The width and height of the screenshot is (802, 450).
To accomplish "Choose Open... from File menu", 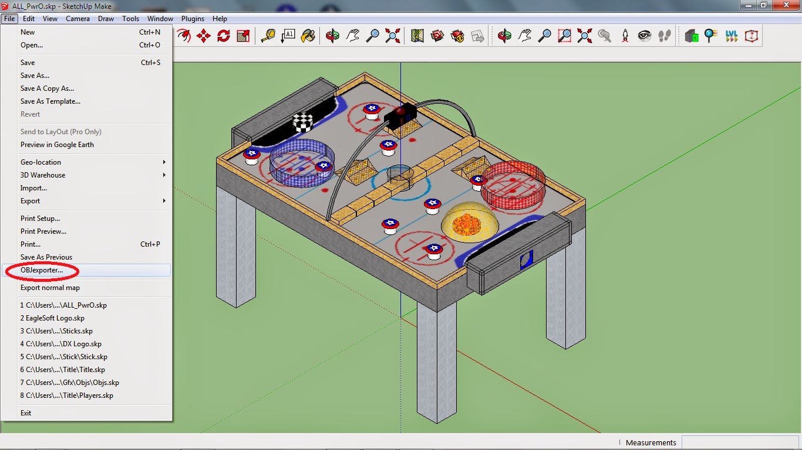I will 86,45.
